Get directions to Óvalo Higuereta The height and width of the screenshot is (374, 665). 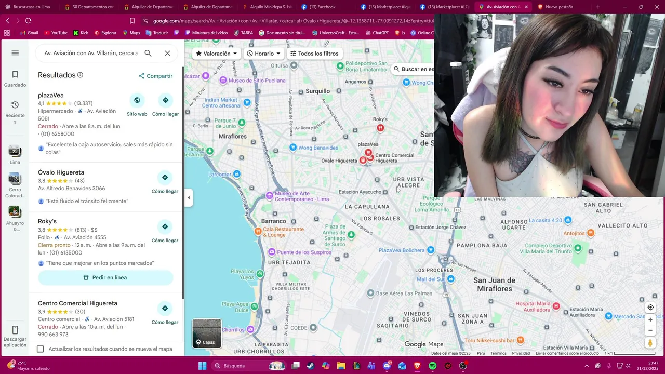point(165,178)
